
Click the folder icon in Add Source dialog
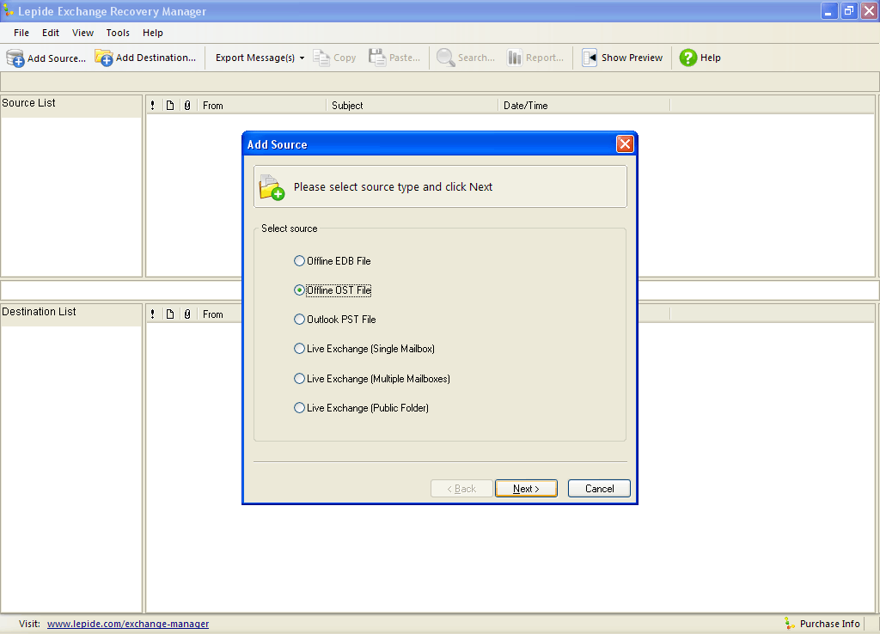[x=272, y=187]
